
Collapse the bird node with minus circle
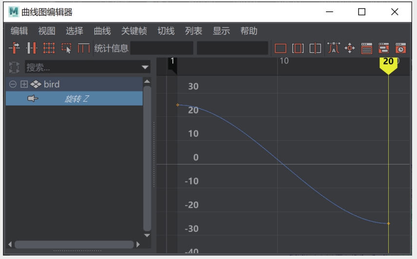click(x=13, y=84)
